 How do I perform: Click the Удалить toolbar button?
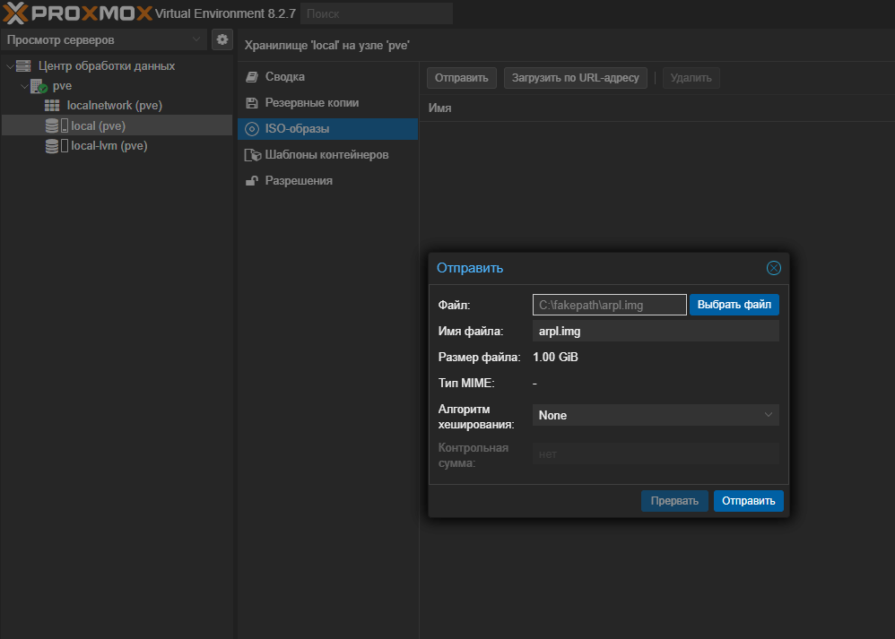[691, 78]
